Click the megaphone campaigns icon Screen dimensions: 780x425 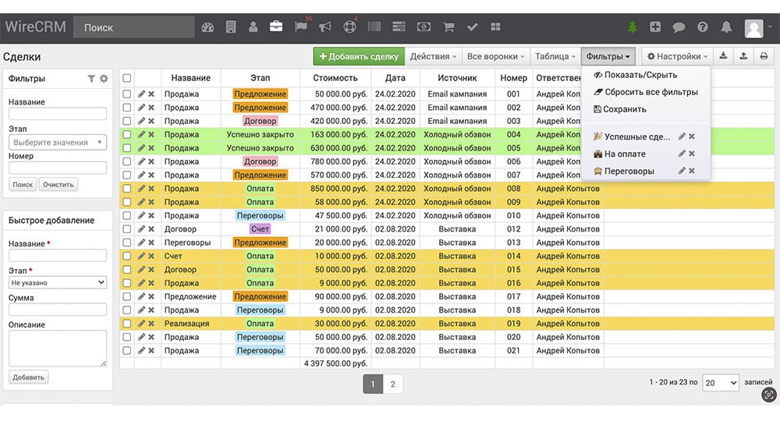pos(325,27)
